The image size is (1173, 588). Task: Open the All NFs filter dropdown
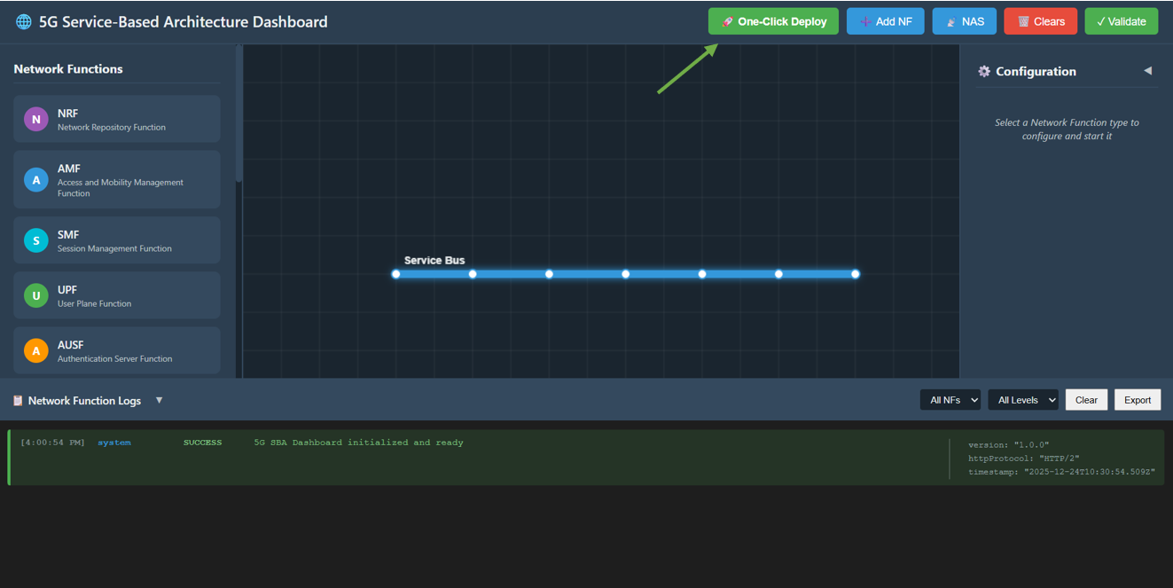tap(950, 400)
